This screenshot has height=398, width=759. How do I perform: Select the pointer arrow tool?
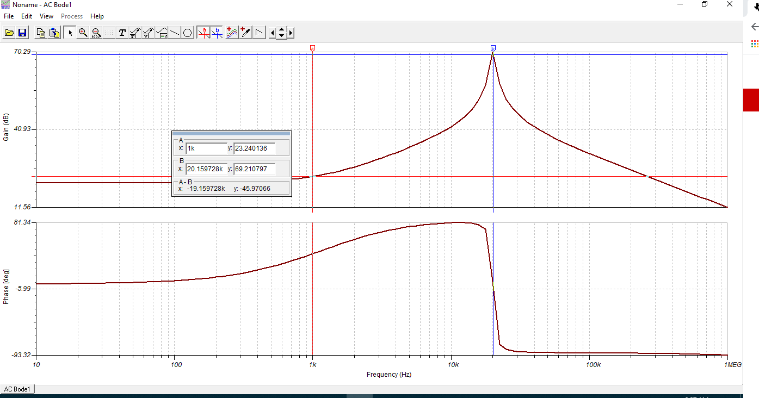tap(70, 33)
